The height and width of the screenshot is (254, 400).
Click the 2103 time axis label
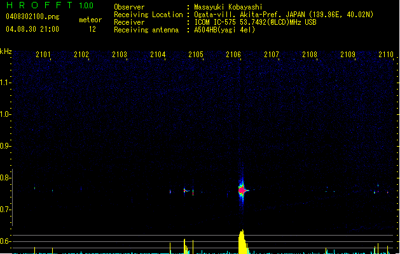(x=120, y=54)
